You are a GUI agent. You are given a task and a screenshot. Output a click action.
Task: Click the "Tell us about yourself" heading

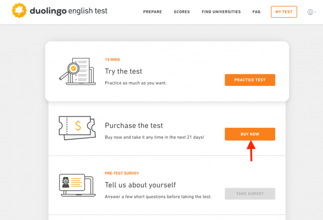tap(140, 185)
